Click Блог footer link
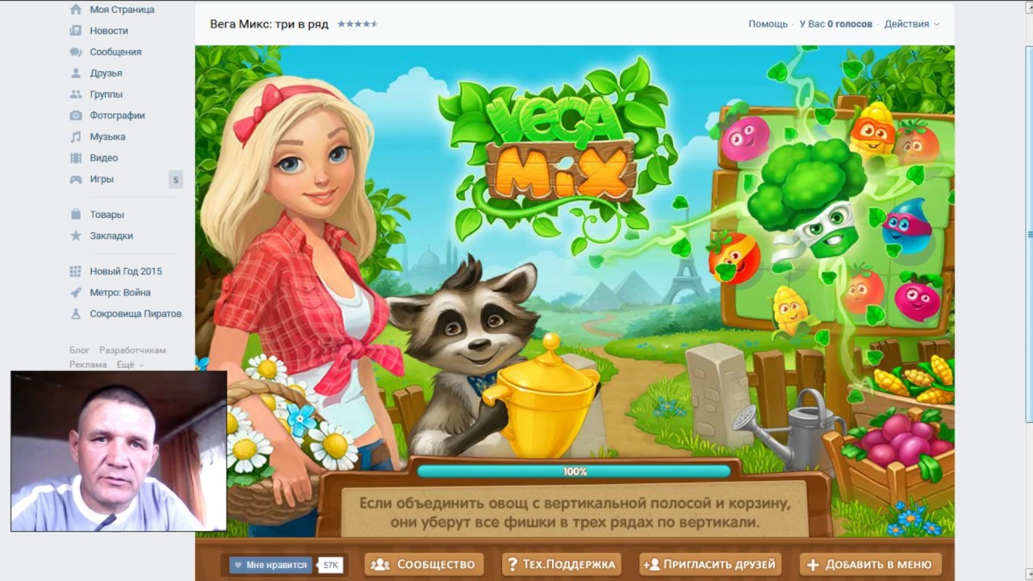This screenshot has height=581, width=1033. [79, 350]
